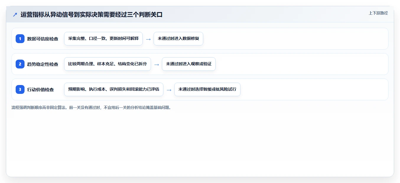
Task: Click the trend arrow icon beside the title
Action: point(15,14)
